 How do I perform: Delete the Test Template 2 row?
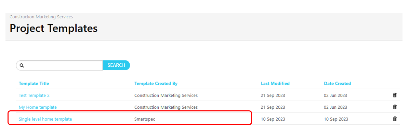click(x=395, y=95)
